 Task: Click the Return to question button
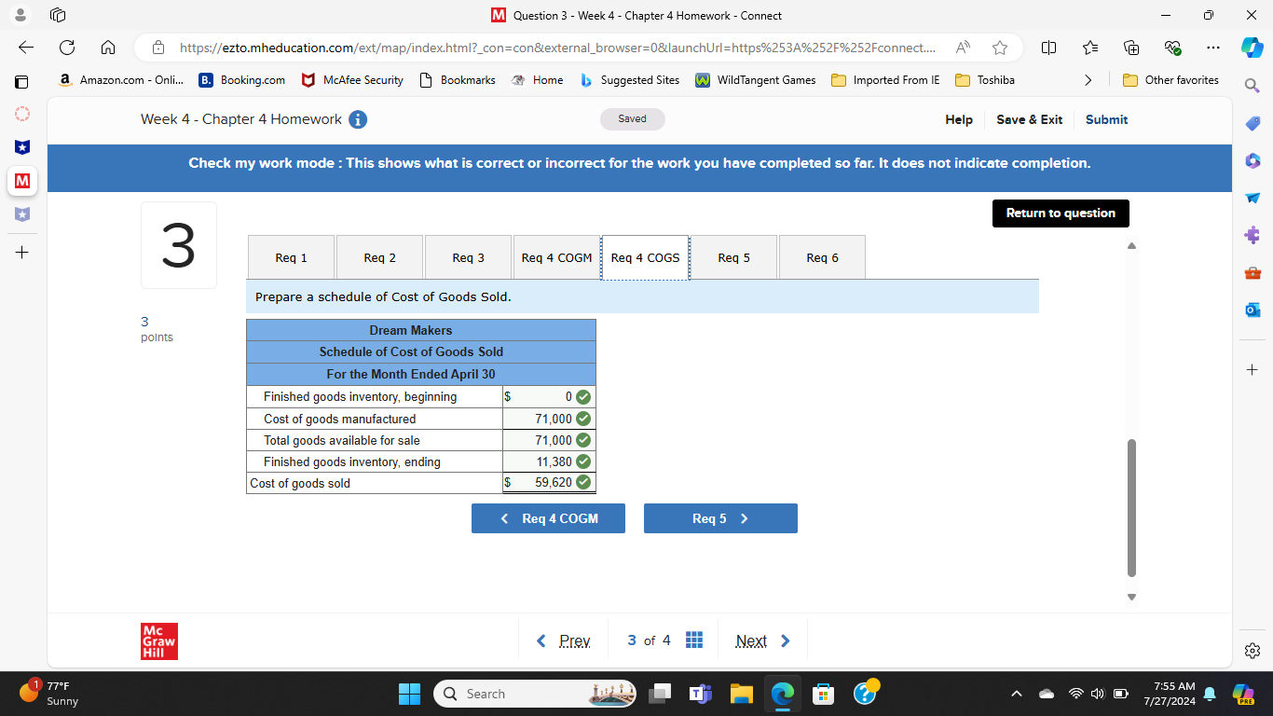tap(1061, 213)
